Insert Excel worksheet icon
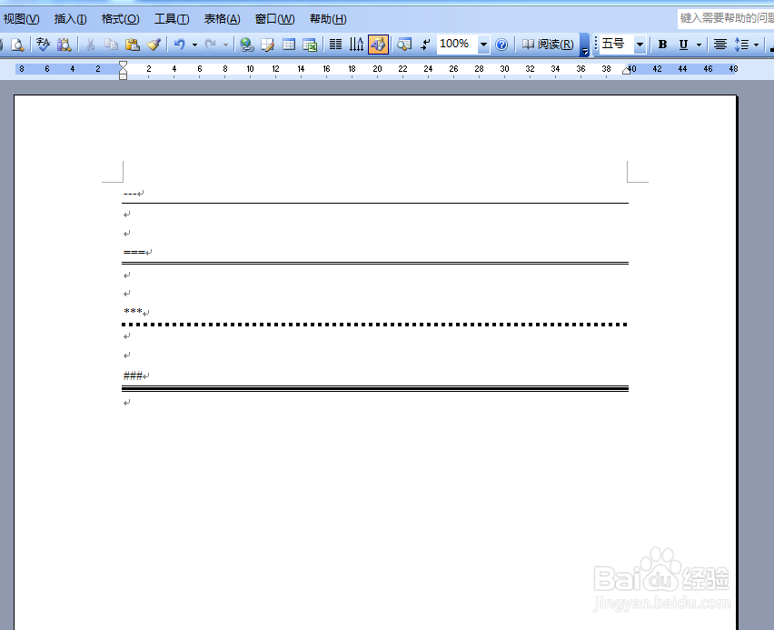This screenshot has width=774, height=630. click(x=310, y=45)
